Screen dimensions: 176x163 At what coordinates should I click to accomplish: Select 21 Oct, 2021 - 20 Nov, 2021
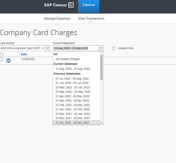(x=76, y=123)
